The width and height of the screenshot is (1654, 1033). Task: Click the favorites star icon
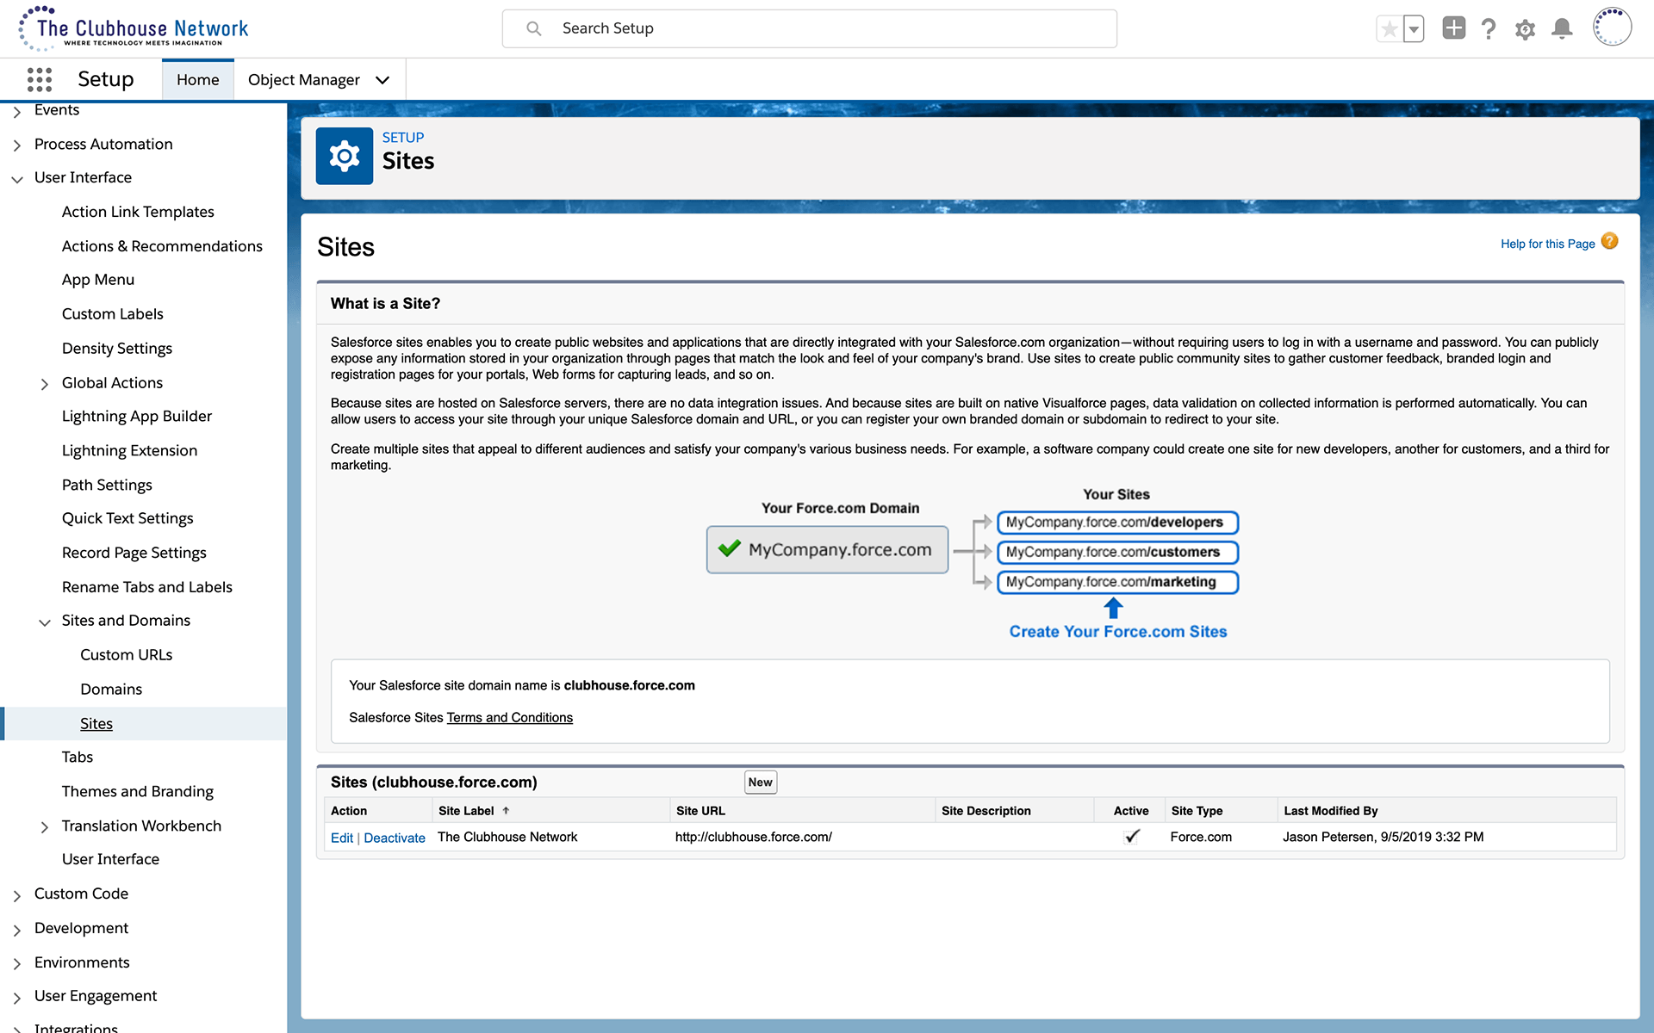pos(1389,29)
